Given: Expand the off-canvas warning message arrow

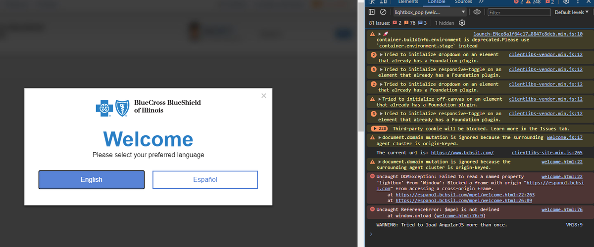Looking at the screenshot, I should pyautogui.click(x=379, y=99).
